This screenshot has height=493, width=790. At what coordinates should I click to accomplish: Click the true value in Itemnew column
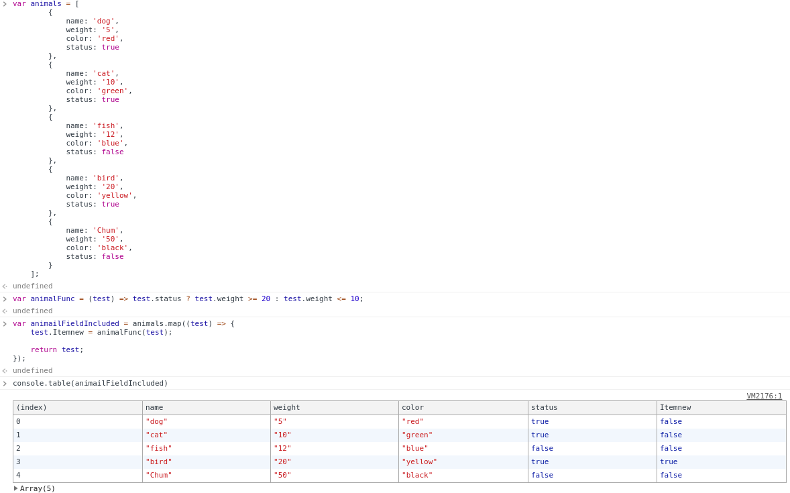click(669, 461)
